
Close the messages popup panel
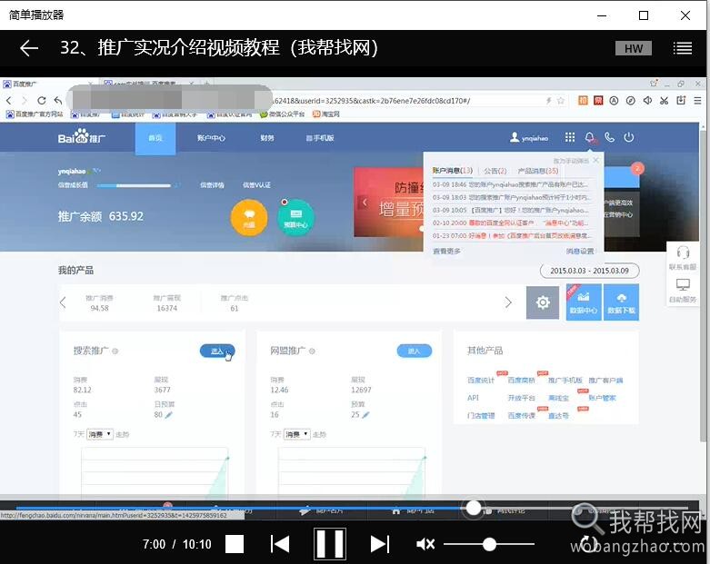click(596, 160)
